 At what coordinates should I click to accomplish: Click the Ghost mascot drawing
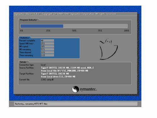pyautogui.click(x=109, y=49)
